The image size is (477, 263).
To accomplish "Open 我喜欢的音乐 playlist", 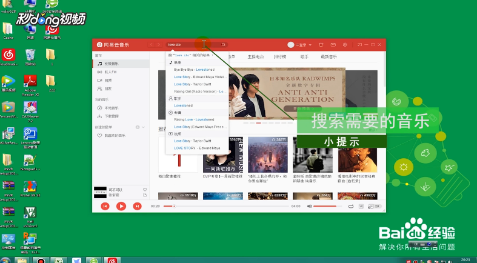I will [x=121, y=135].
